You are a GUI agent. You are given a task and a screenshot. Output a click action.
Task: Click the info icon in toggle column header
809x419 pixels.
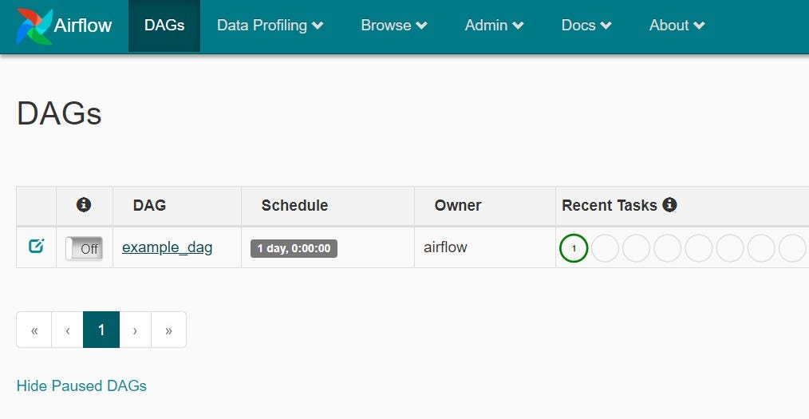(x=84, y=205)
